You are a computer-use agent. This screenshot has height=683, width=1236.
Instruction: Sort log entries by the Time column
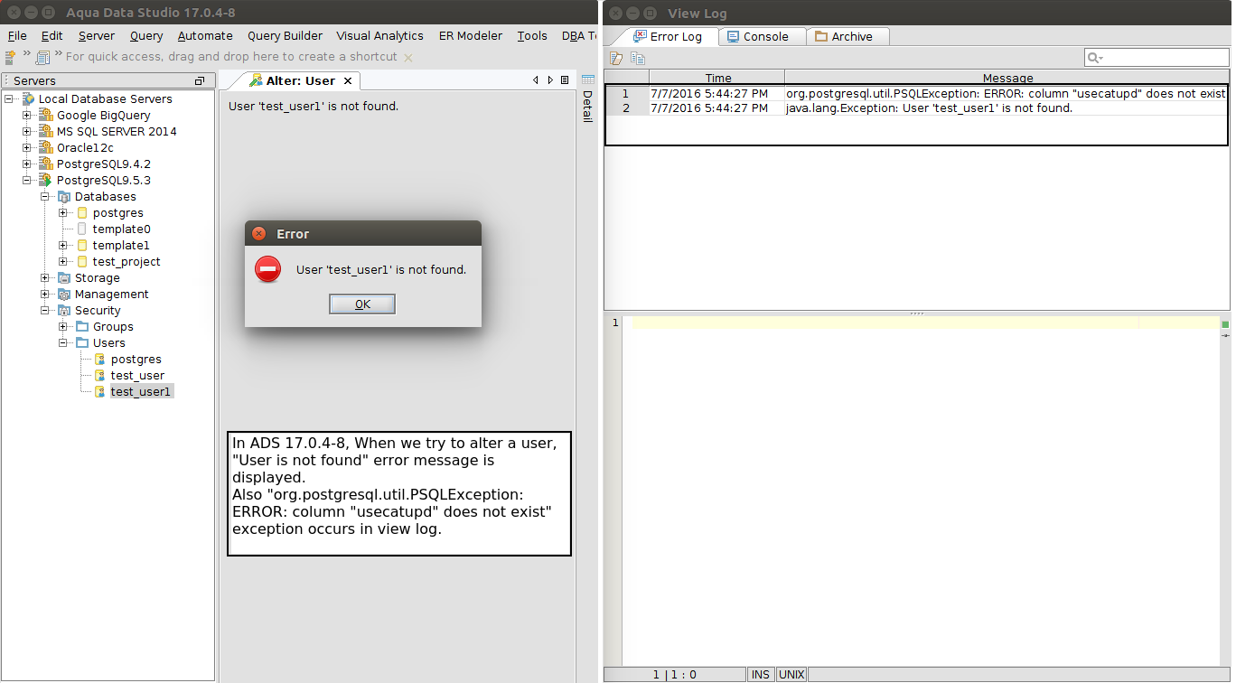click(x=717, y=78)
